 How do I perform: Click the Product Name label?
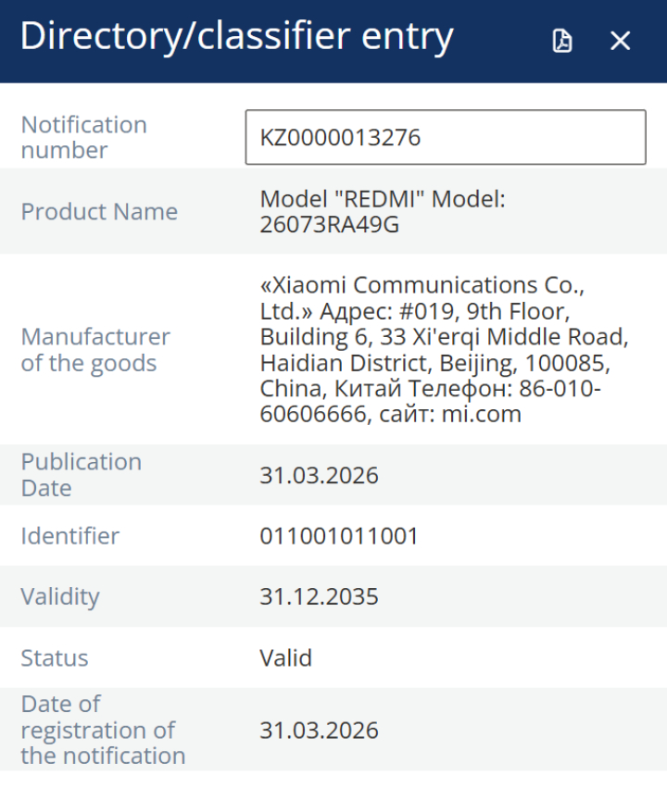99,211
